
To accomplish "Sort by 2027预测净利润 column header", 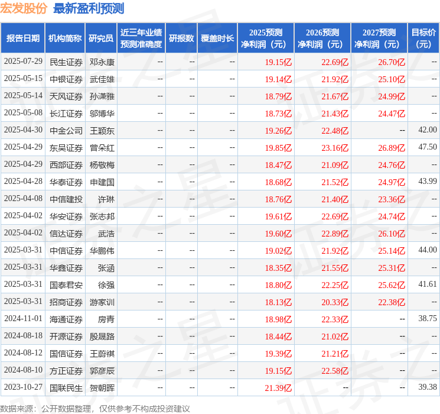I will (379, 38).
